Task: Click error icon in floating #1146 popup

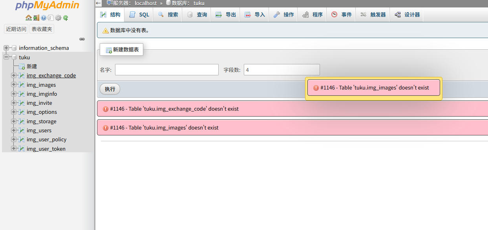Action: (316, 88)
